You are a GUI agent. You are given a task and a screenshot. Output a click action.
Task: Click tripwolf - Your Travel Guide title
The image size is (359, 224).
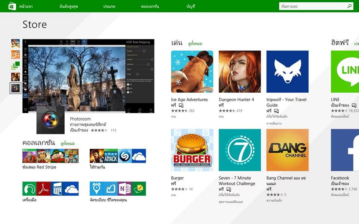pos(286,102)
